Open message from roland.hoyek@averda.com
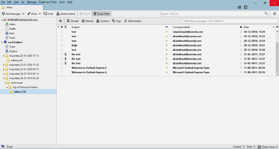The width and height of the screenshot is (279, 149). (188, 32)
